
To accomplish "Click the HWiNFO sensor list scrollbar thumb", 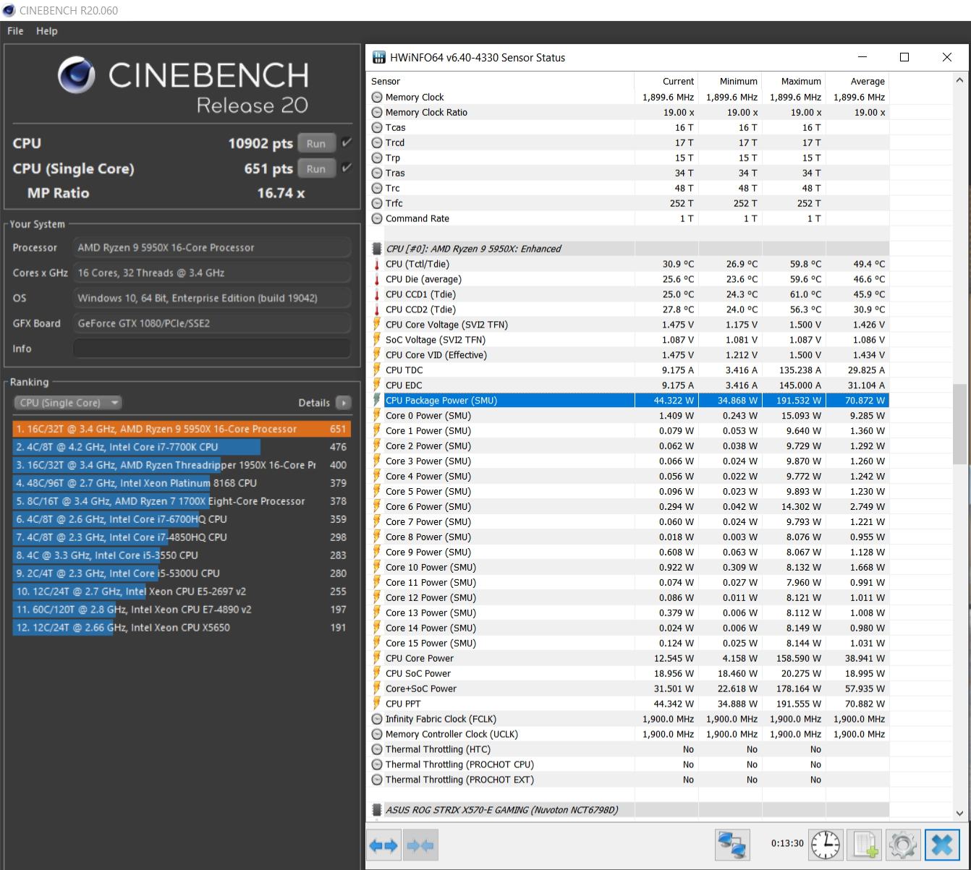I will pos(959,423).
